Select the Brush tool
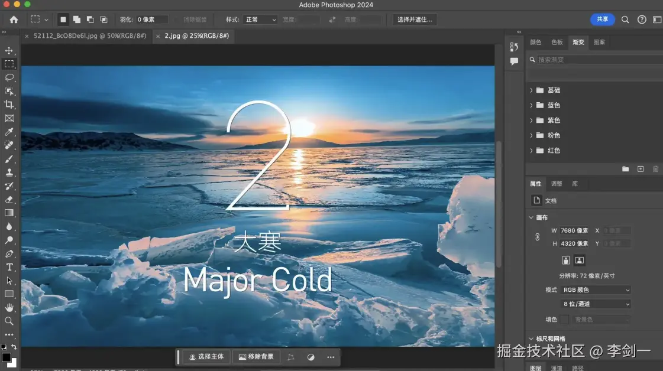Viewport: 663px width, 371px height. [x=9, y=159]
